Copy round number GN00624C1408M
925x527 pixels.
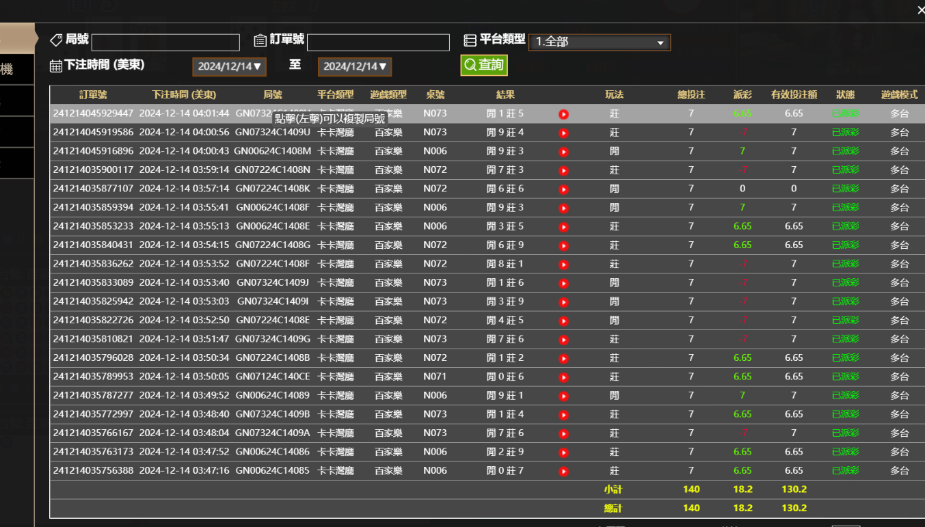272,151
